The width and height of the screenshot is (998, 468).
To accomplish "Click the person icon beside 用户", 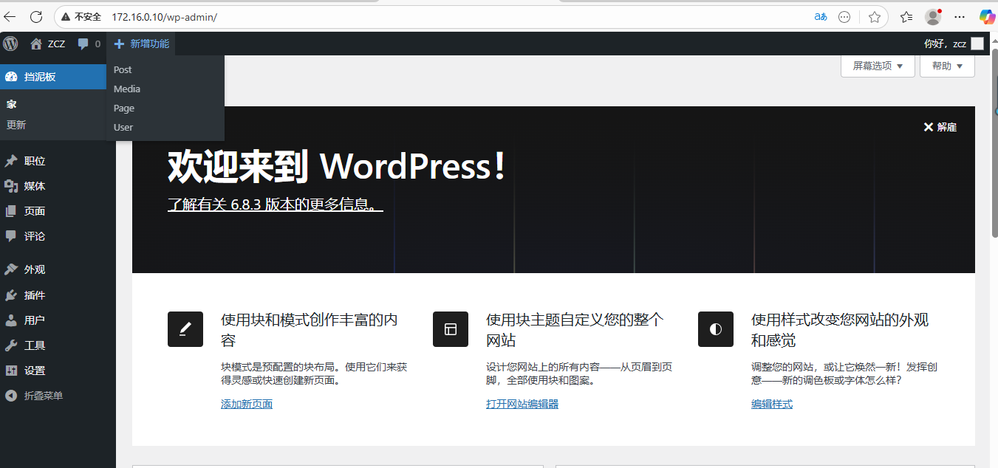I will pos(11,320).
